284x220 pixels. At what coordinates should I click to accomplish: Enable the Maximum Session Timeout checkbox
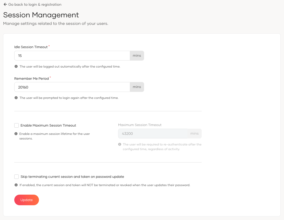(17, 126)
